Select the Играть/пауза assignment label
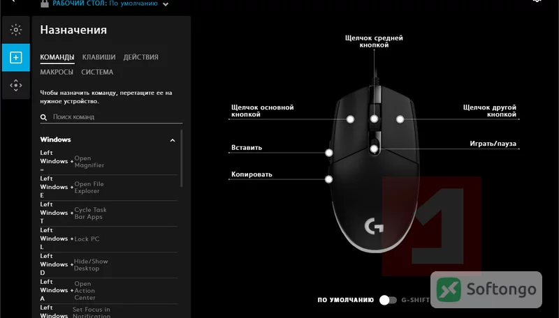The width and height of the screenshot is (559, 318). pyautogui.click(x=493, y=144)
